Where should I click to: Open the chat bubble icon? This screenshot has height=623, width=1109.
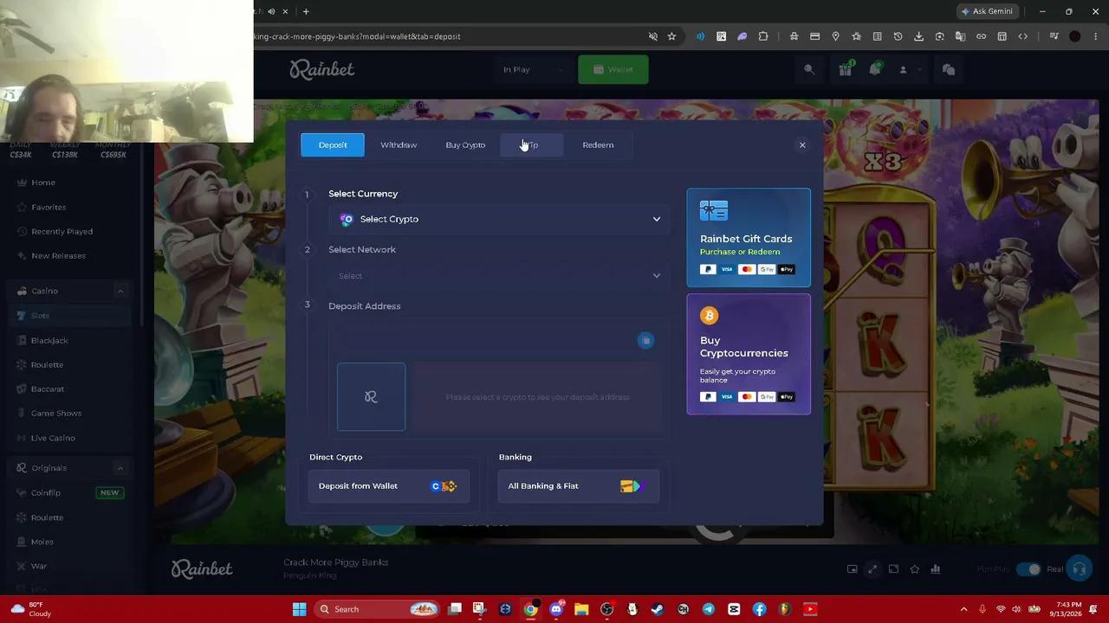(x=949, y=69)
